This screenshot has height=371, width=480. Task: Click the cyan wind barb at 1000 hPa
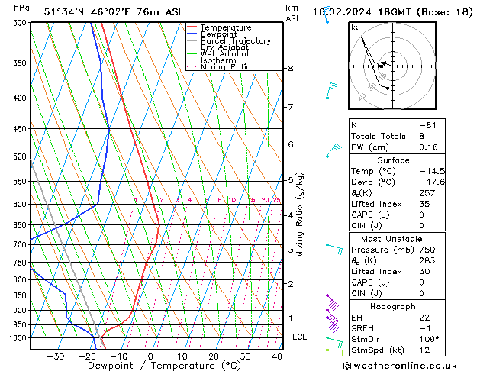[334, 342]
